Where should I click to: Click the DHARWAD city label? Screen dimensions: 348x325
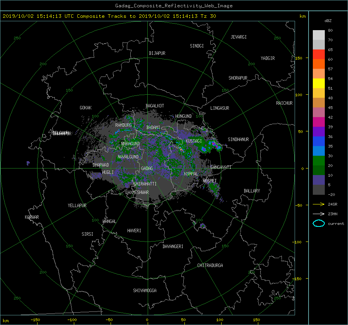coord(101,165)
